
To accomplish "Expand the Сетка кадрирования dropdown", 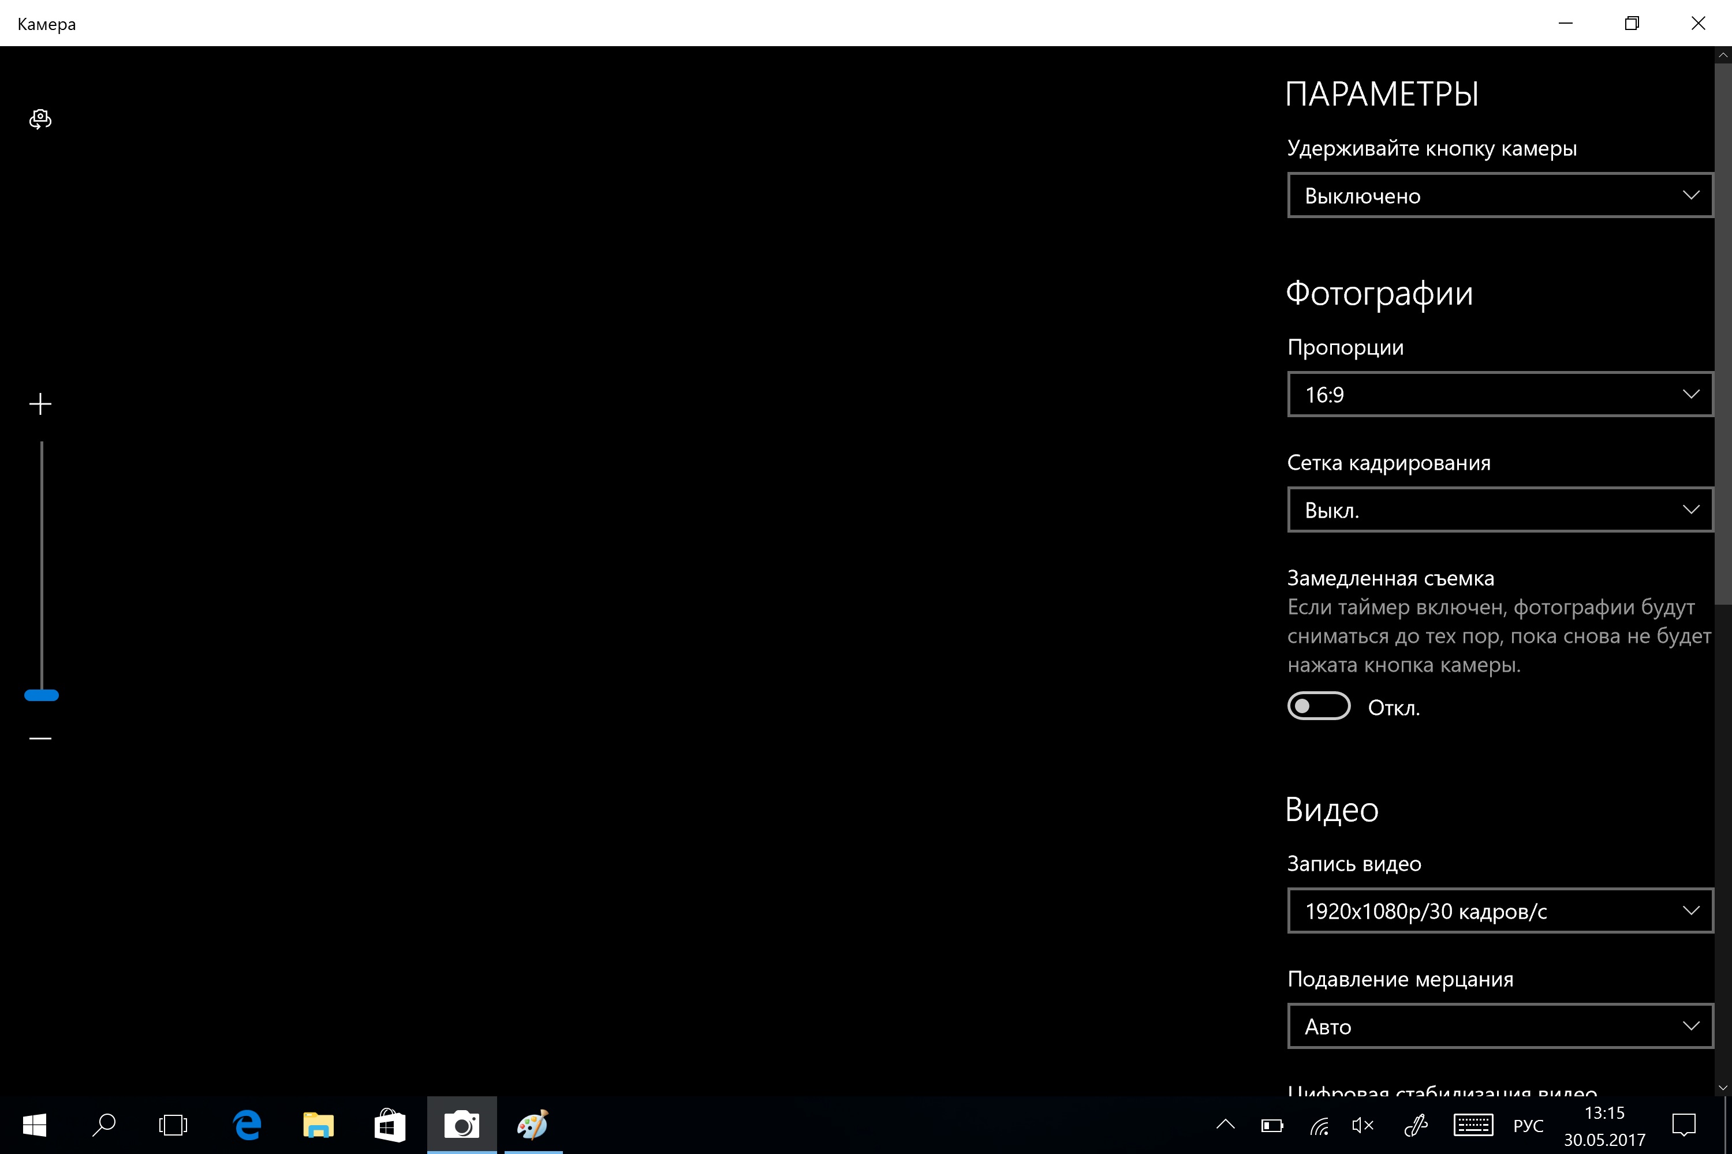I will [x=1500, y=509].
